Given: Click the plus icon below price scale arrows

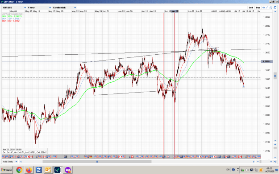Looking at the screenshot, I should pyautogui.click(x=275, y=144).
